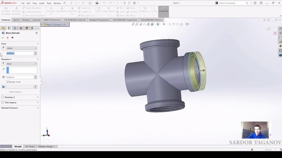This screenshot has height=158, width=282.
Task: Open the ConfigurationManager tab icon
Action: [x=15, y=28]
